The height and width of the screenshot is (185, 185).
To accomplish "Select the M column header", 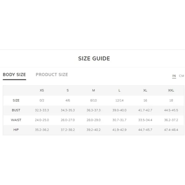I will click(93, 90).
